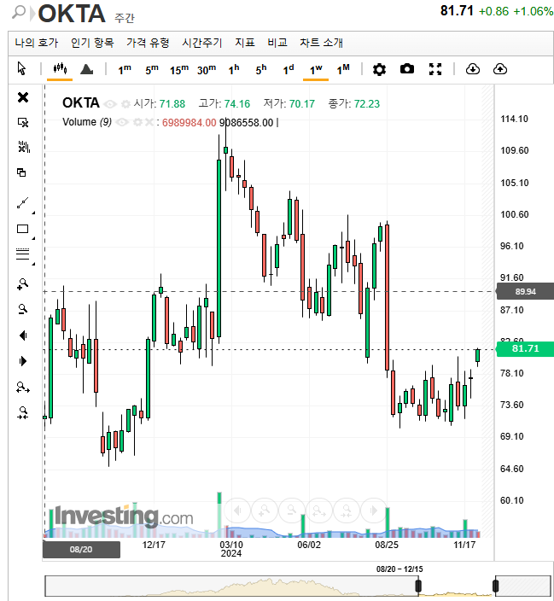Click the OKTA ticker symbol title
The height and width of the screenshot is (601, 554).
[72, 14]
